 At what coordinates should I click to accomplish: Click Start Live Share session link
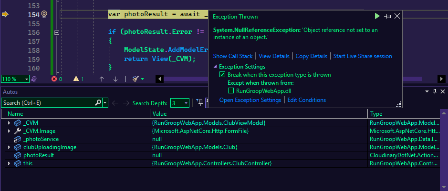(x=363, y=56)
